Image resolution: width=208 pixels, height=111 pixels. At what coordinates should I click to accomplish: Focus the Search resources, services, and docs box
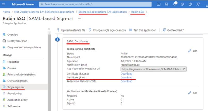pos(95,4)
